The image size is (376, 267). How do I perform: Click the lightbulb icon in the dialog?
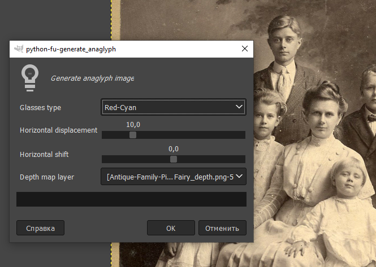click(30, 78)
